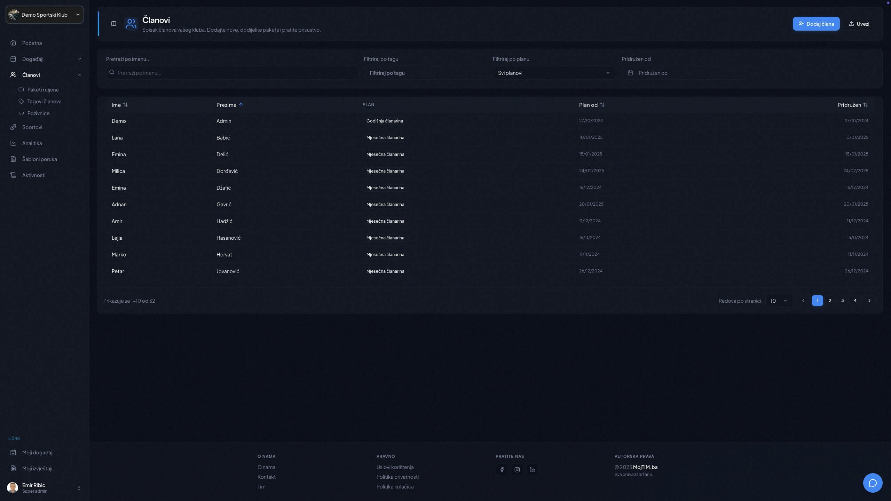Open the Facebook social icon
The width and height of the screenshot is (891, 501).
pyautogui.click(x=502, y=470)
